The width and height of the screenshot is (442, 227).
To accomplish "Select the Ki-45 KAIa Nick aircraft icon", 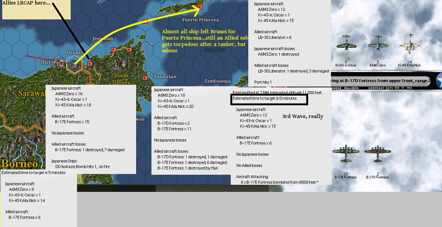I will [x=409, y=44].
